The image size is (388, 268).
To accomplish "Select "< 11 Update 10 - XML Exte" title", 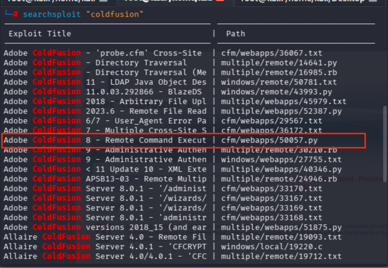I will (x=146, y=169).
